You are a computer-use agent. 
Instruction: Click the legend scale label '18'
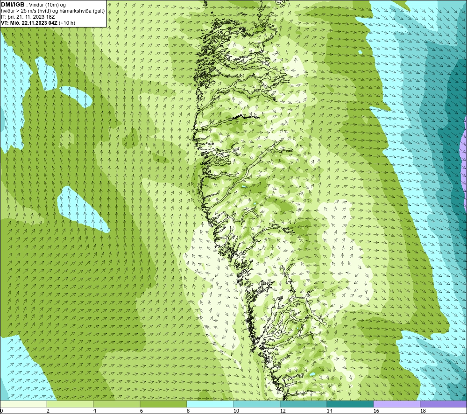coord(423,411)
